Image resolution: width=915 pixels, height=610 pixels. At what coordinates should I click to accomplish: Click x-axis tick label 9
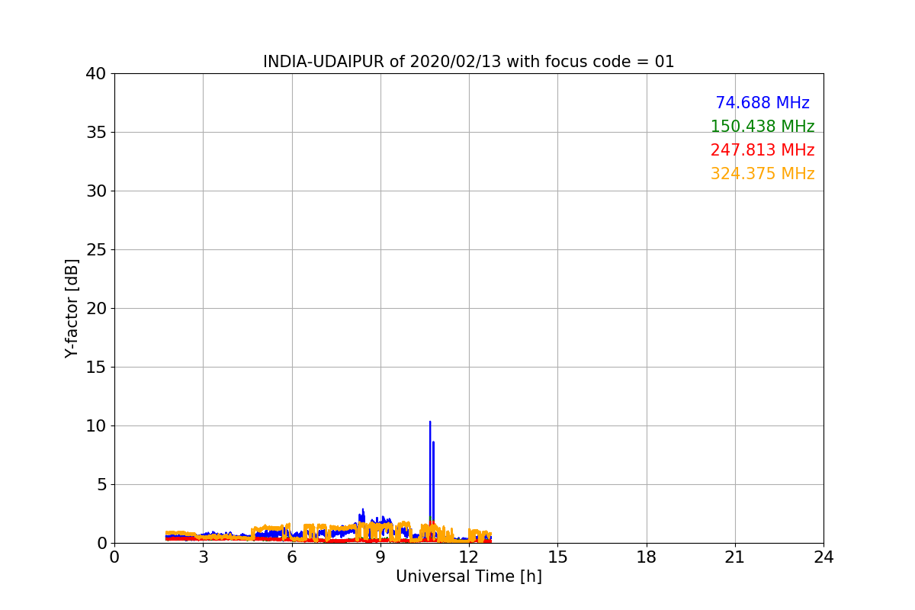pos(380,557)
